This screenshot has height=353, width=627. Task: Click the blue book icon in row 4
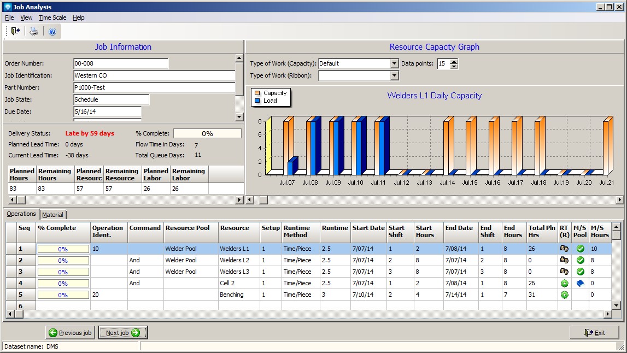pos(580,283)
